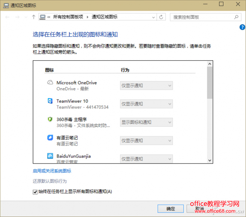Minimize the 通知区域图标 window
Image resolution: width=246 pixels, height=217 pixels.
pyautogui.click(x=205, y=4)
